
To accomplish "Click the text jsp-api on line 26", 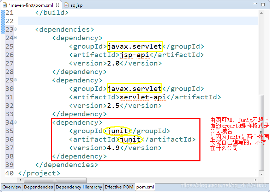I will tap(134, 55).
